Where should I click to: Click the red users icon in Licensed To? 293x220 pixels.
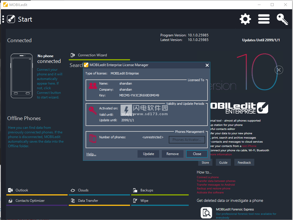pos(93,86)
